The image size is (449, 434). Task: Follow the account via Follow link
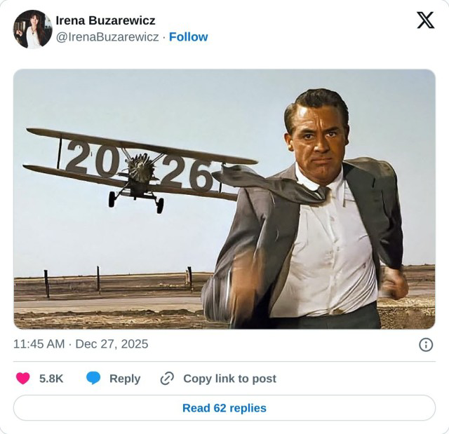coord(188,37)
